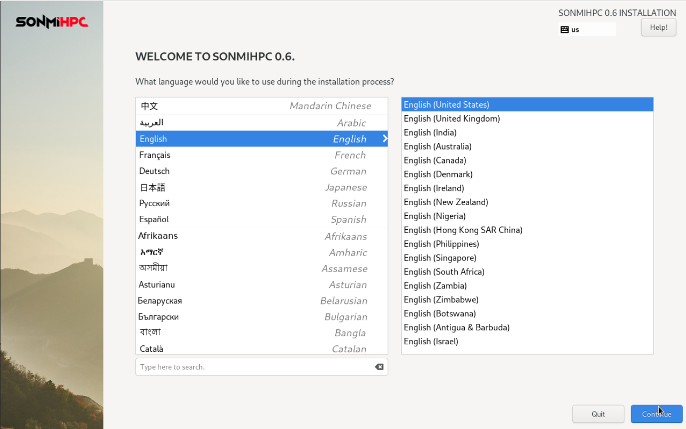Select English (United Kingdom) locale
686x429 pixels.
click(x=527, y=119)
